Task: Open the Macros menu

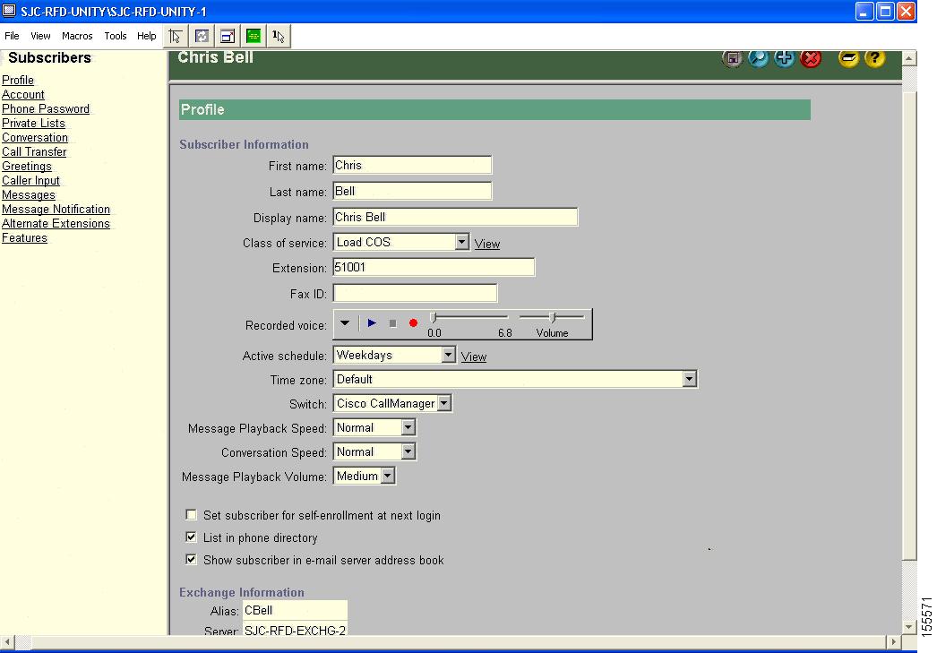Action: [77, 36]
